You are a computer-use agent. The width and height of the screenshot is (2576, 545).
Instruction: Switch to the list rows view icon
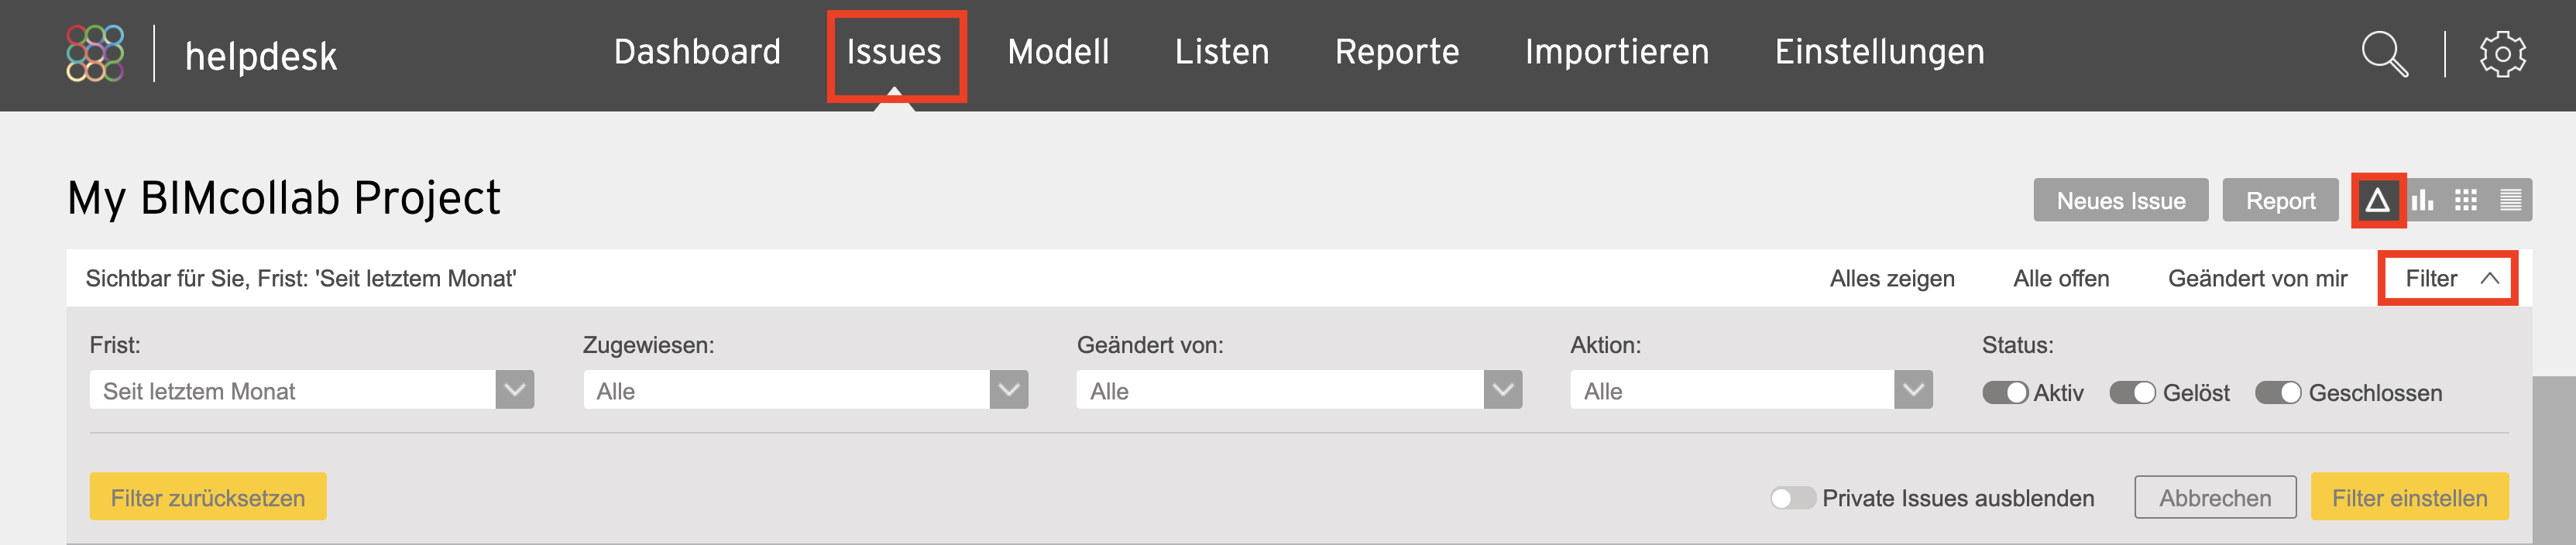2510,200
